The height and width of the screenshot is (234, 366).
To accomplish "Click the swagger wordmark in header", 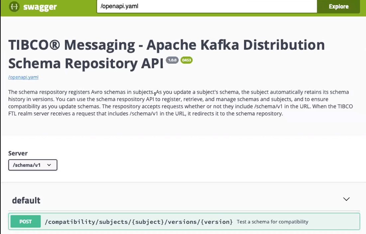I will (x=40, y=7).
